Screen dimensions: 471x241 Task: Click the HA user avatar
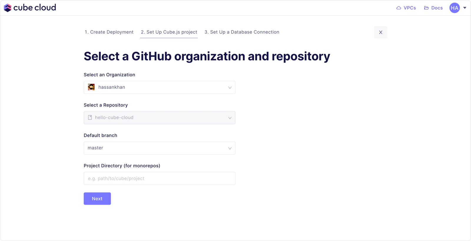455,8
